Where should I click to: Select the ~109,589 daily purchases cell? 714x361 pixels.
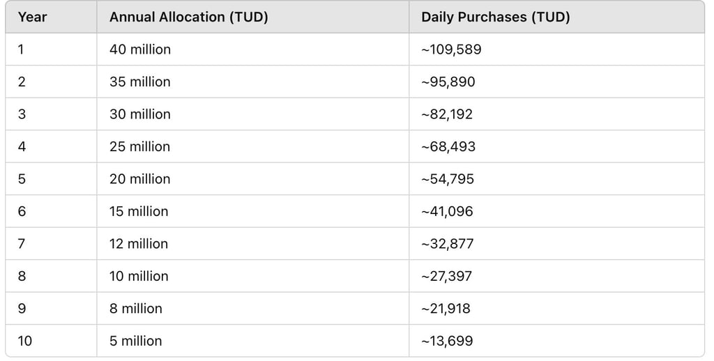coord(451,49)
